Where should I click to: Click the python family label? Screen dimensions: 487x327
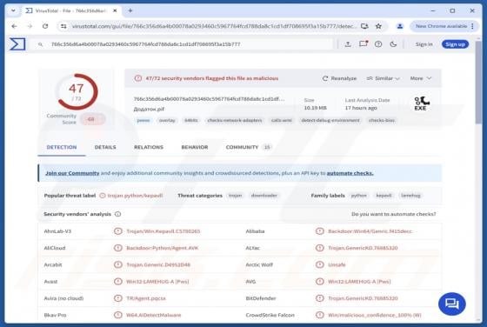358,196
